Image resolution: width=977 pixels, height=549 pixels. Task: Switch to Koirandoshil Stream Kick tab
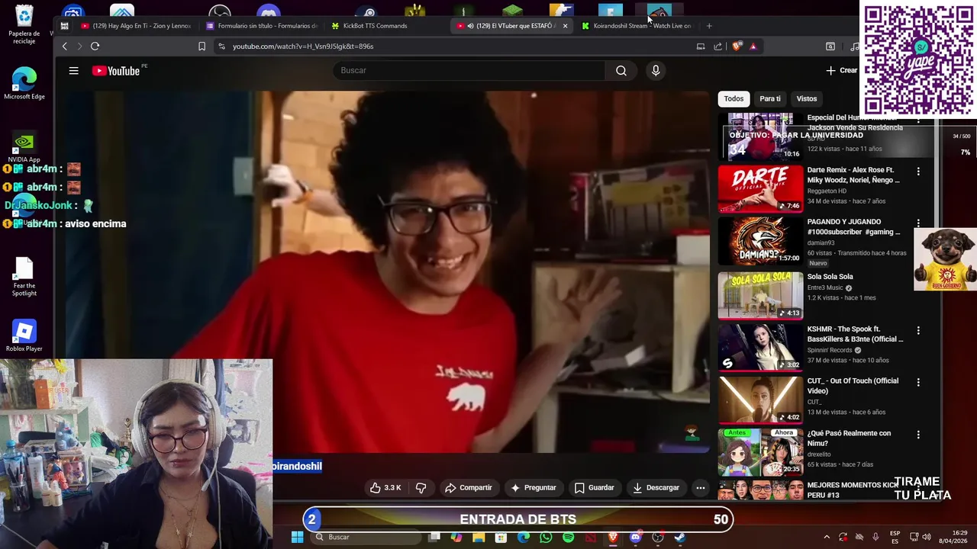click(637, 26)
